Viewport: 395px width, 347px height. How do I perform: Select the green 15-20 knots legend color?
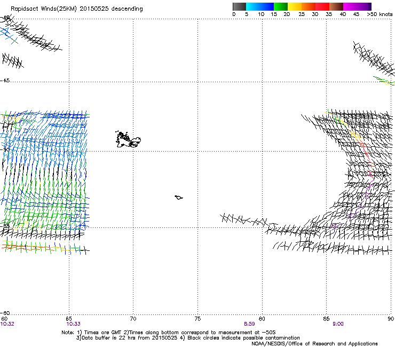click(281, 6)
